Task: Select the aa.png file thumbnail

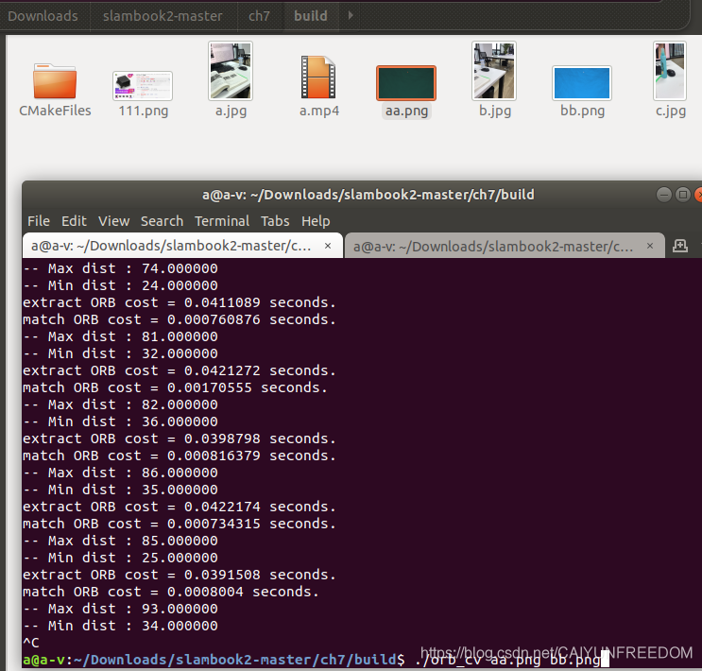Action: click(x=406, y=83)
